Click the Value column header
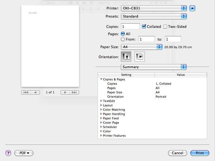The width and height of the screenshot is (215, 161). (x=181, y=75)
